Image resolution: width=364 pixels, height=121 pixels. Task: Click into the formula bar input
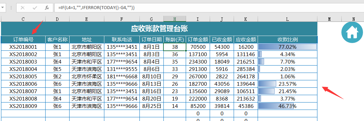(209, 8)
